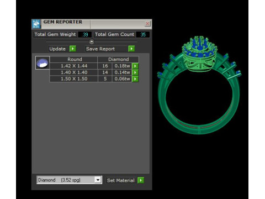The width and height of the screenshot is (265, 199).
Task: Click the green arrow next to Set Material
Action: tap(141, 180)
